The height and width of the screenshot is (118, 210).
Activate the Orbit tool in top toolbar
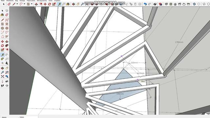pos(73,4)
